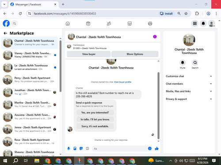Image resolution: width=221 pixels, height=165 pixels.
Task: Open Windows notification center icon
Action: [214, 161]
